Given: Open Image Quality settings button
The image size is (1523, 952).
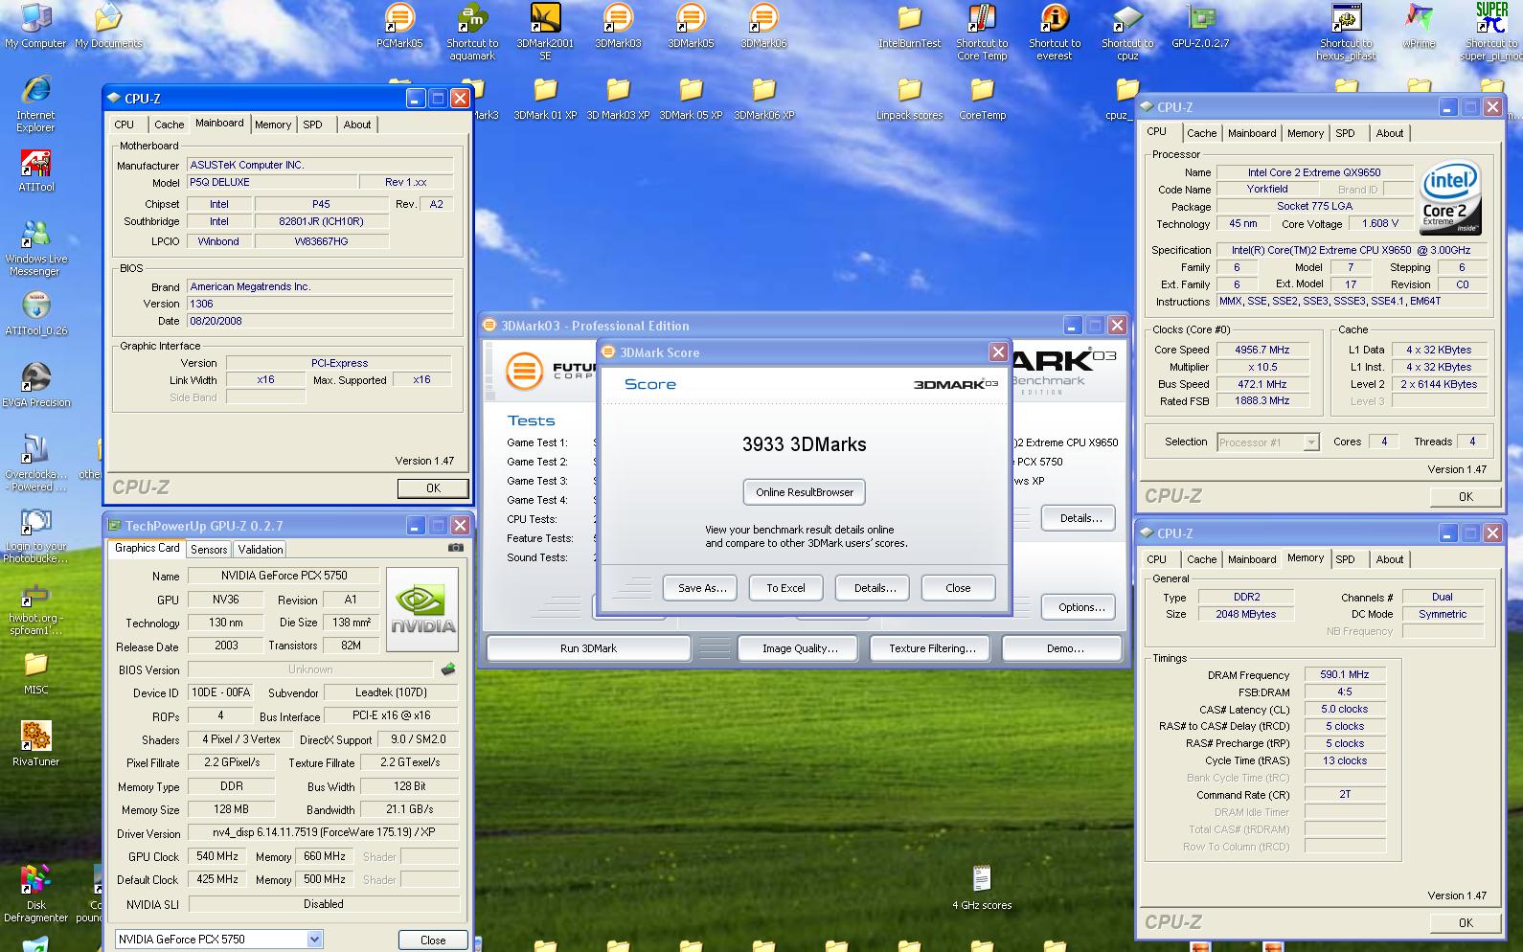Looking at the screenshot, I should click(800, 648).
